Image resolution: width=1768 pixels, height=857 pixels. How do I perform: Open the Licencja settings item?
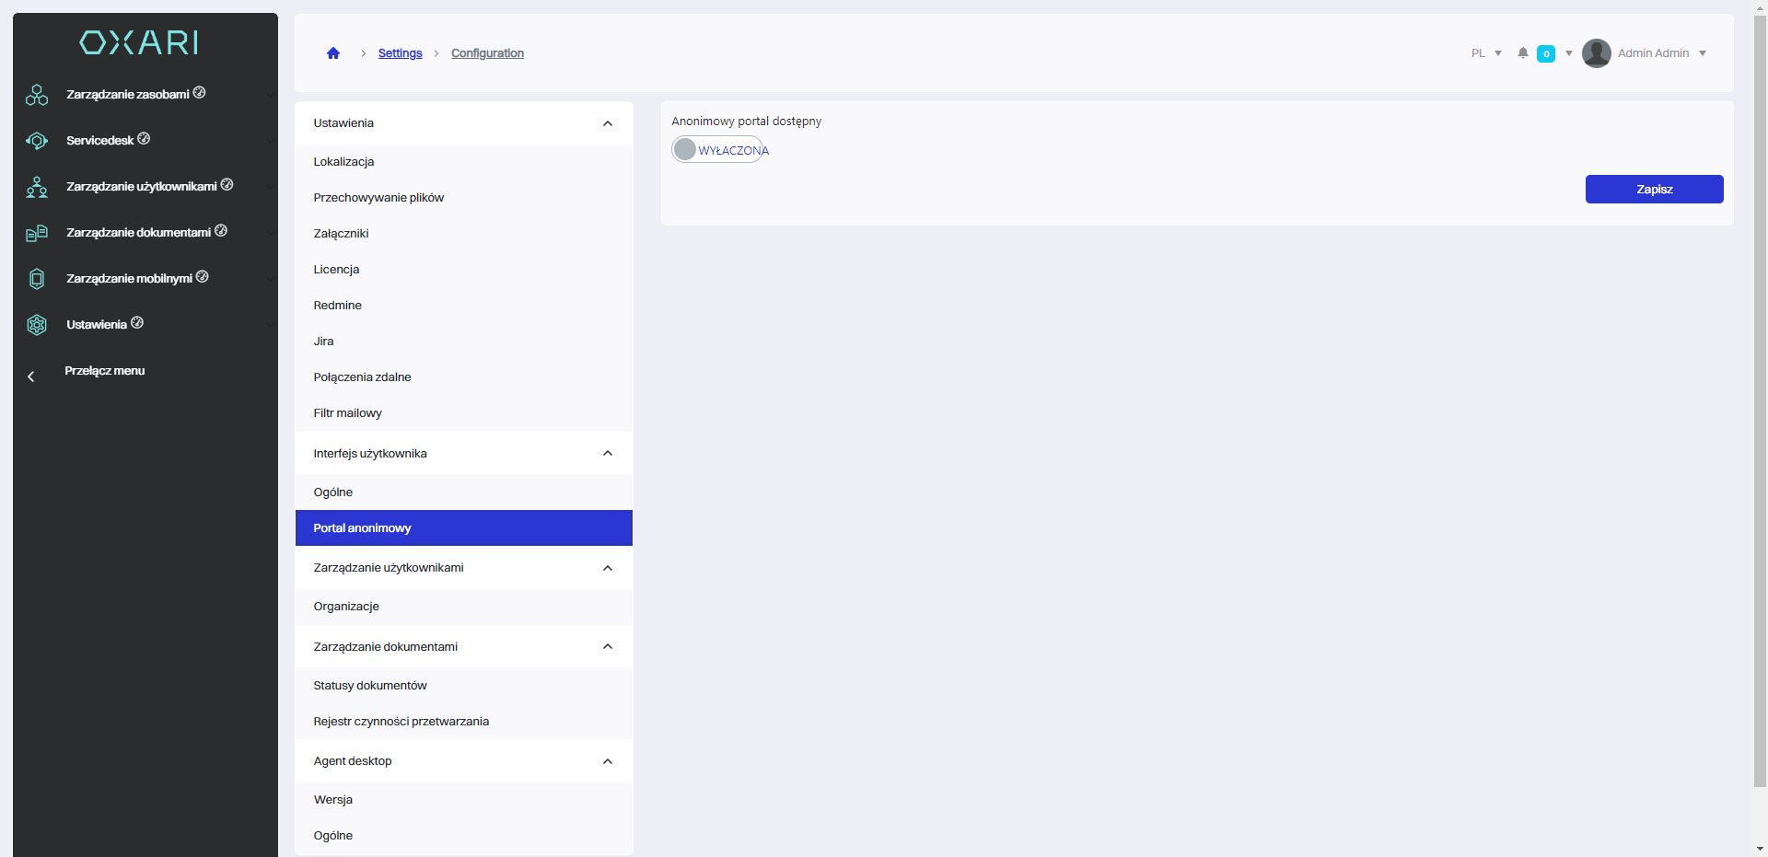[x=336, y=270]
